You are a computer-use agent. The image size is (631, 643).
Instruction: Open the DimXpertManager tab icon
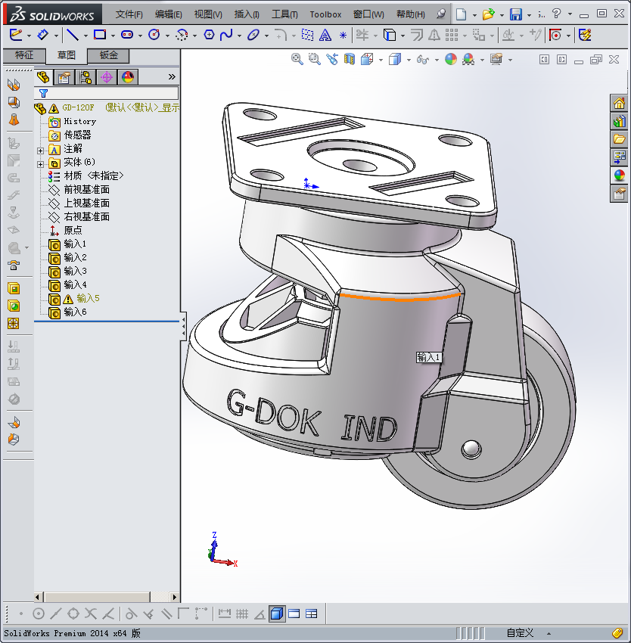(107, 77)
